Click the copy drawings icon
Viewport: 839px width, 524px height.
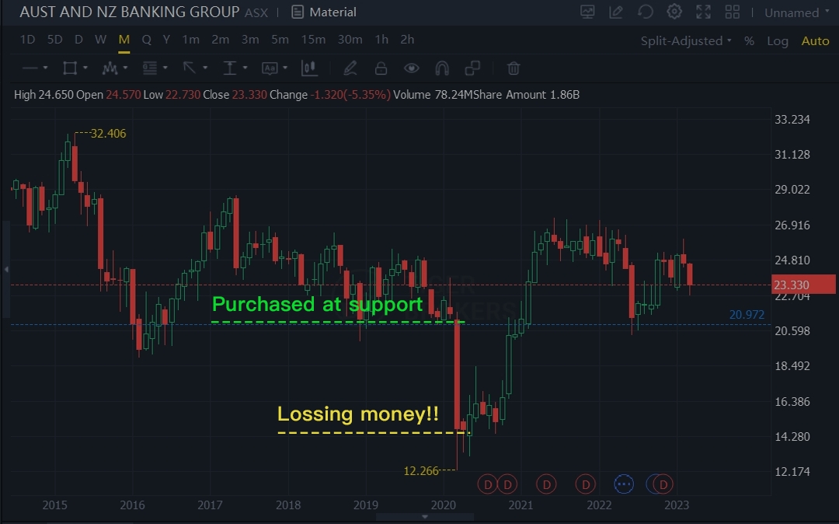pyautogui.click(x=472, y=68)
